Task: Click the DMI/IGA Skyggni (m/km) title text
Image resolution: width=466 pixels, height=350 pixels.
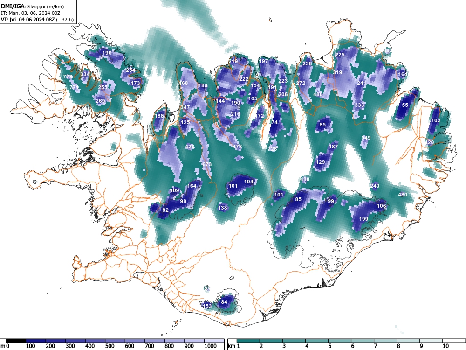Action: pos(33,6)
